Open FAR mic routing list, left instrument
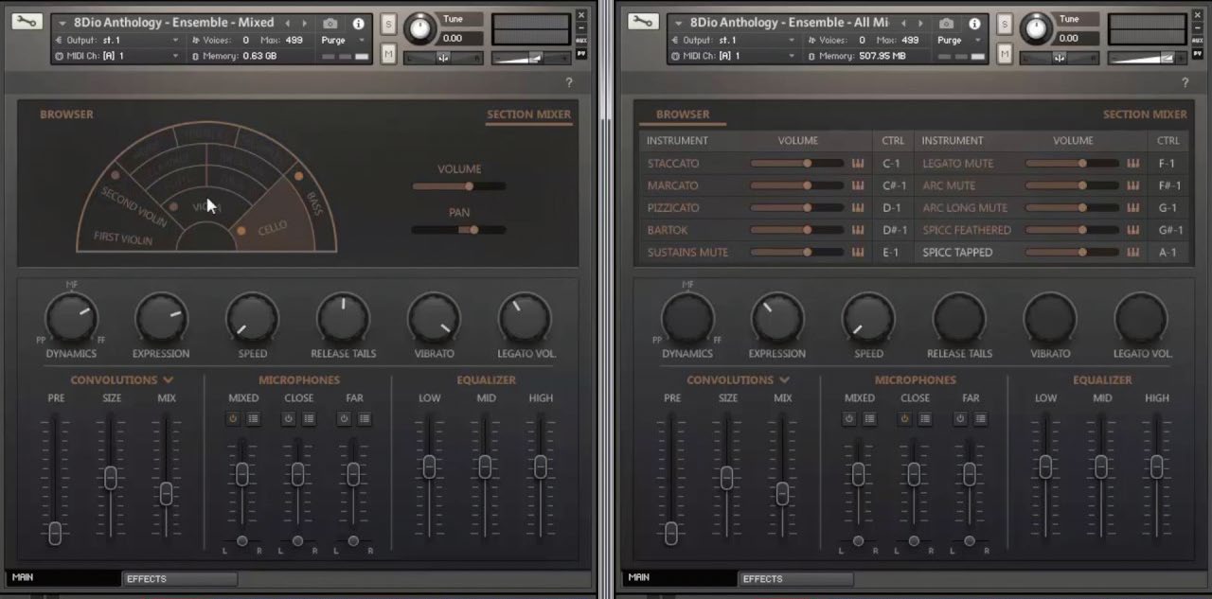Image resolution: width=1212 pixels, height=599 pixels. (x=365, y=418)
